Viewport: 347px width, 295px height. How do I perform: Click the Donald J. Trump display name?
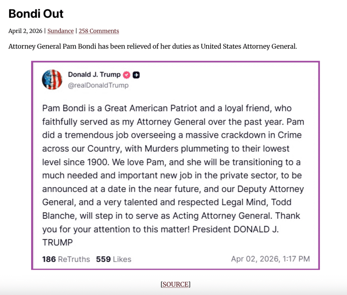[x=94, y=75]
